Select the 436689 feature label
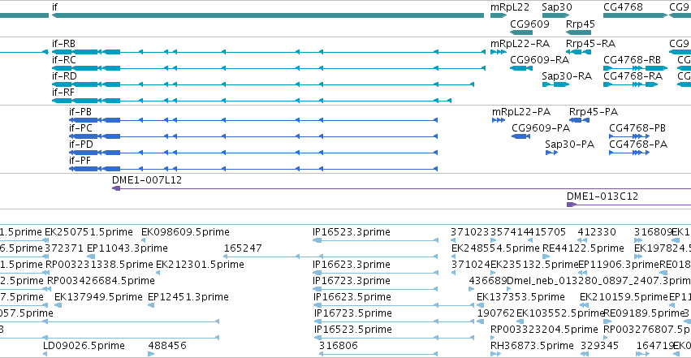Viewport: 691px width, 358px height. tap(488, 281)
